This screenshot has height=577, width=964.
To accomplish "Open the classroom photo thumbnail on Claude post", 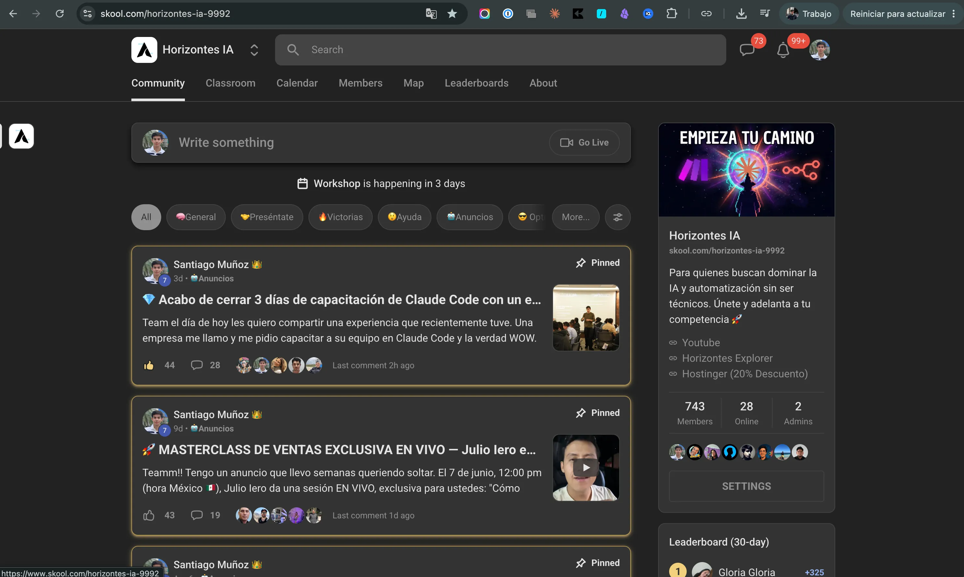I will [x=586, y=318].
